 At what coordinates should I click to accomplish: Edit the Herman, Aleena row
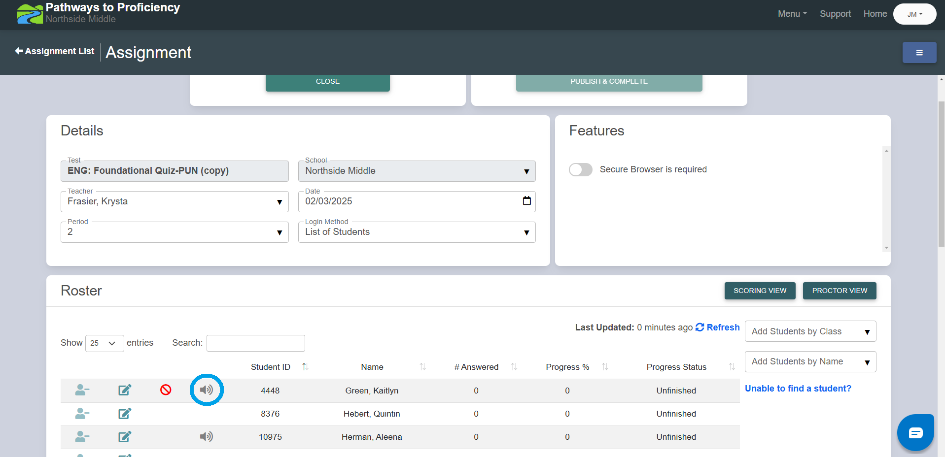coord(125,436)
